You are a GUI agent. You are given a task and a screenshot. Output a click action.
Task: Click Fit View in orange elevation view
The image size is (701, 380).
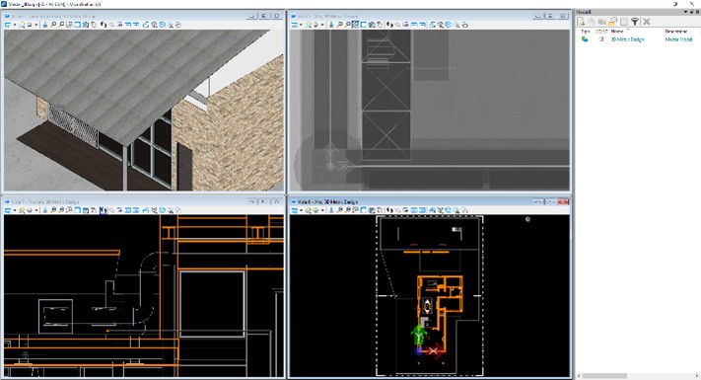[77, 209]
